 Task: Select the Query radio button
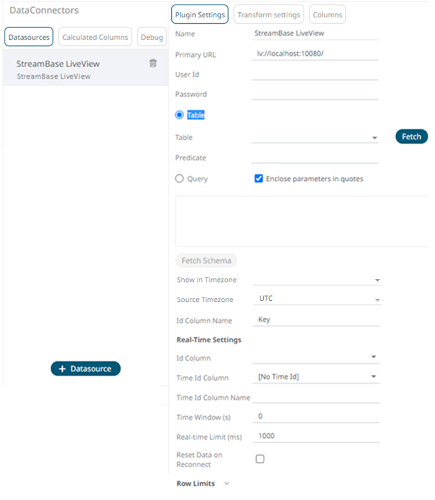pos(180,179)
